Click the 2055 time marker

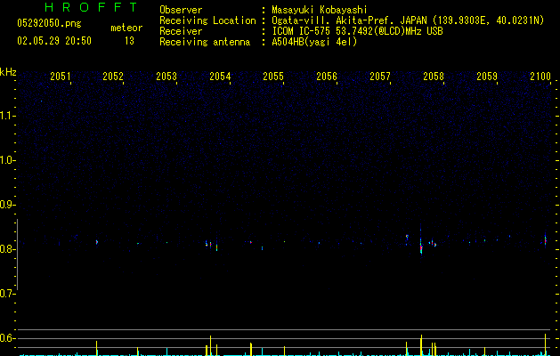[x=273, y=76]
